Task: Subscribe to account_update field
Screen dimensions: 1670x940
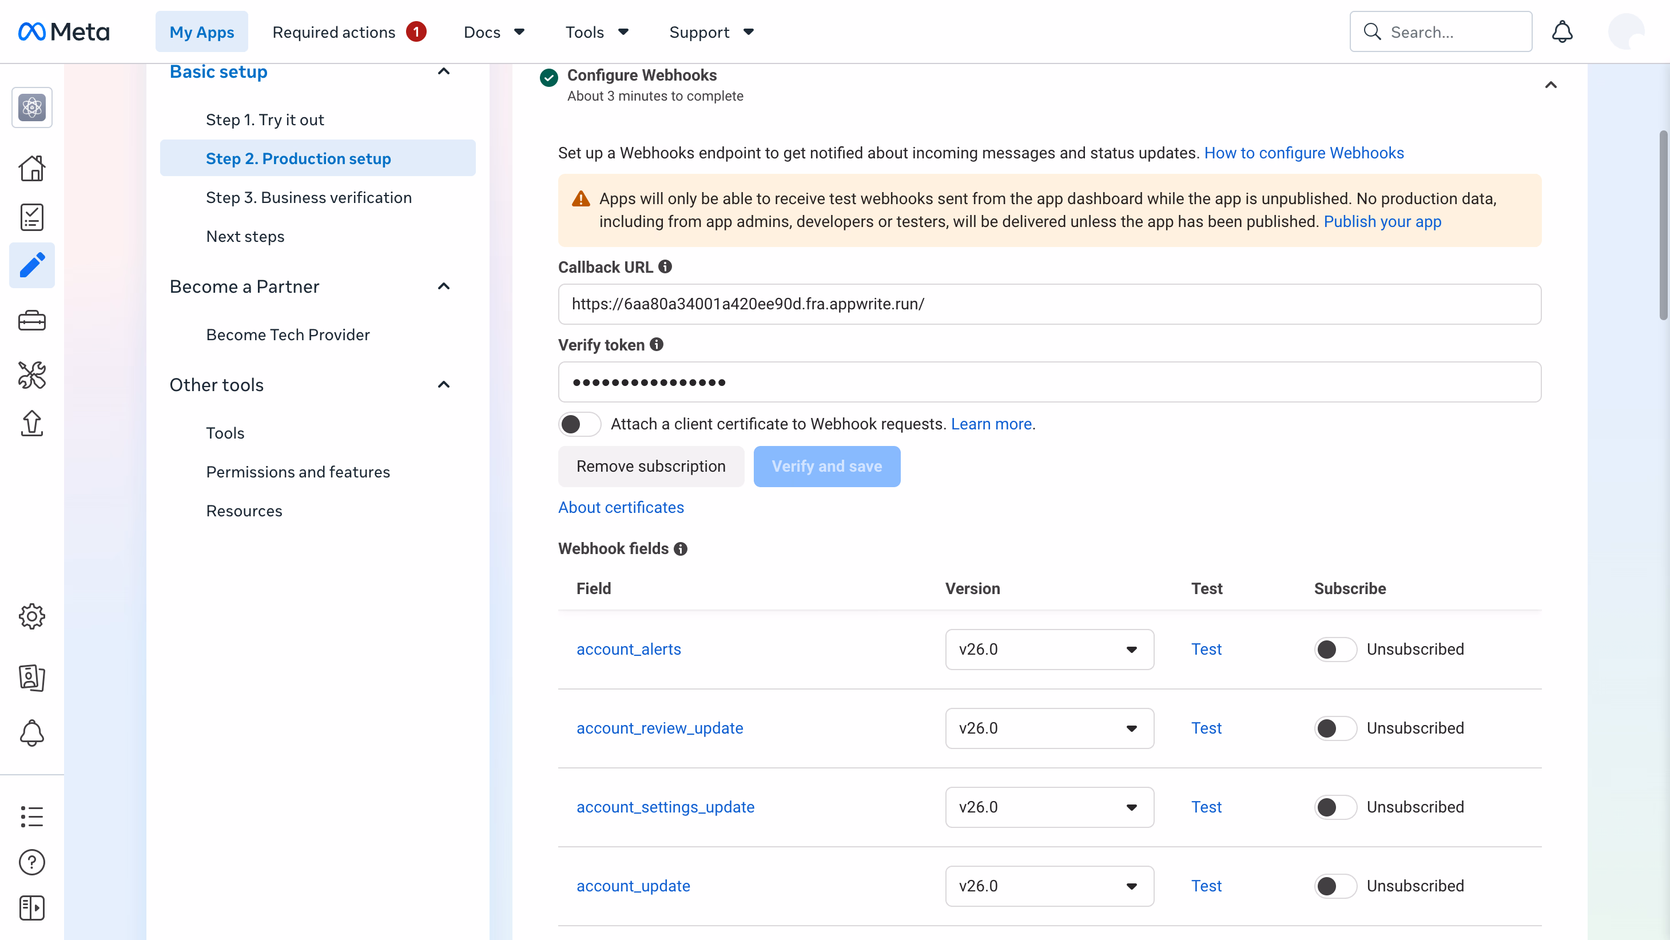Action: [1335, 886]
